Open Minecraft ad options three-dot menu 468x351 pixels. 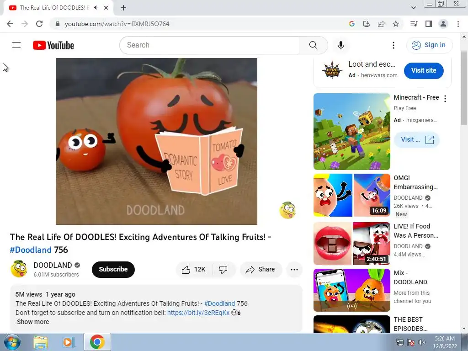tap(445, 99)
